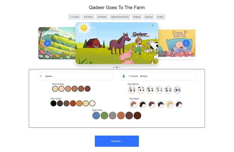Select the first light brown hairstyle
This screenshot has height=152, width=234.
(133, 104)
